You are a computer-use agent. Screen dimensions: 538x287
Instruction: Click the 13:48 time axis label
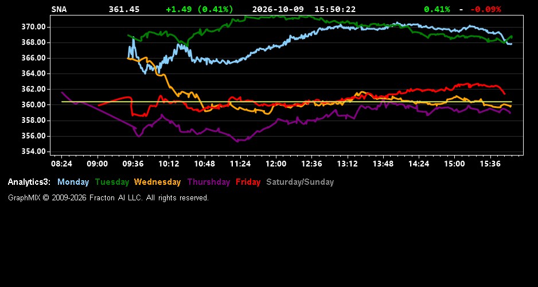pos(383,164)
